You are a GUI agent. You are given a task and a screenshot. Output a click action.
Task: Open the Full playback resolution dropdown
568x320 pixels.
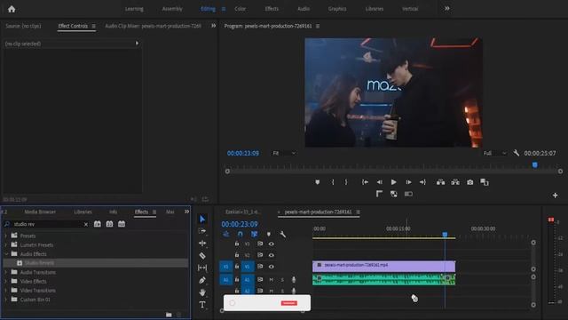click(x=495, y=154)
